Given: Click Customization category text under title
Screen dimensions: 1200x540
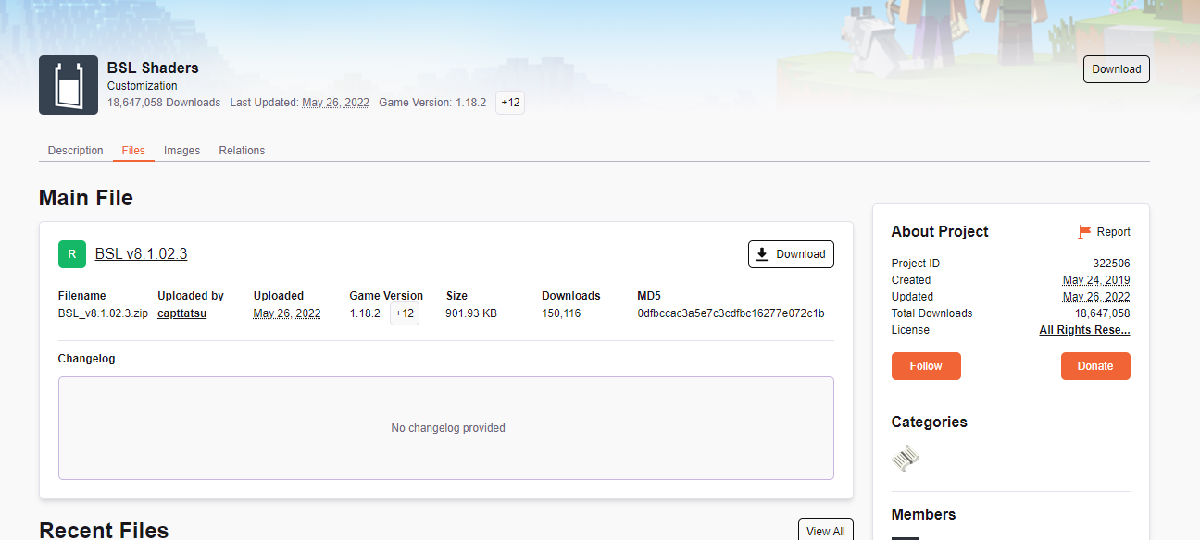Looking at the screenshot, I should tap(142, 86).
